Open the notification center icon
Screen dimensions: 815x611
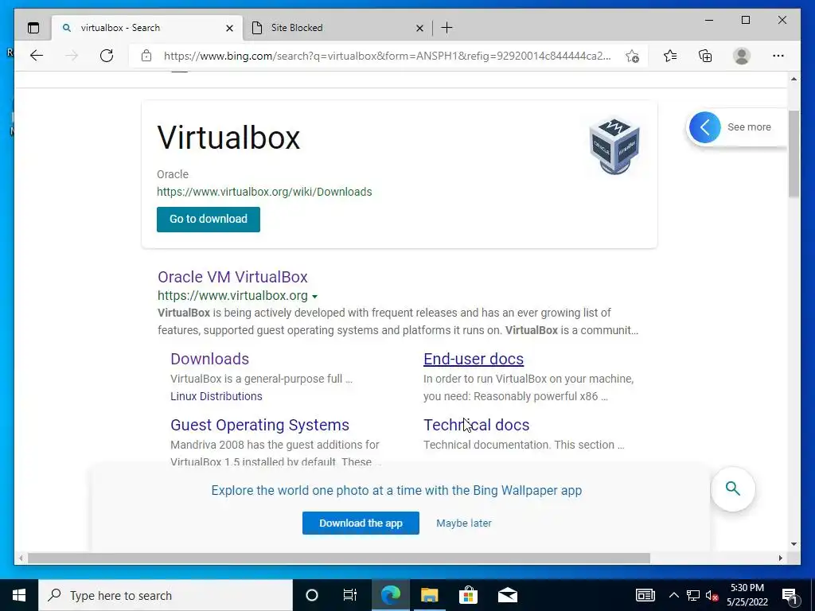(x=790, y=596)
